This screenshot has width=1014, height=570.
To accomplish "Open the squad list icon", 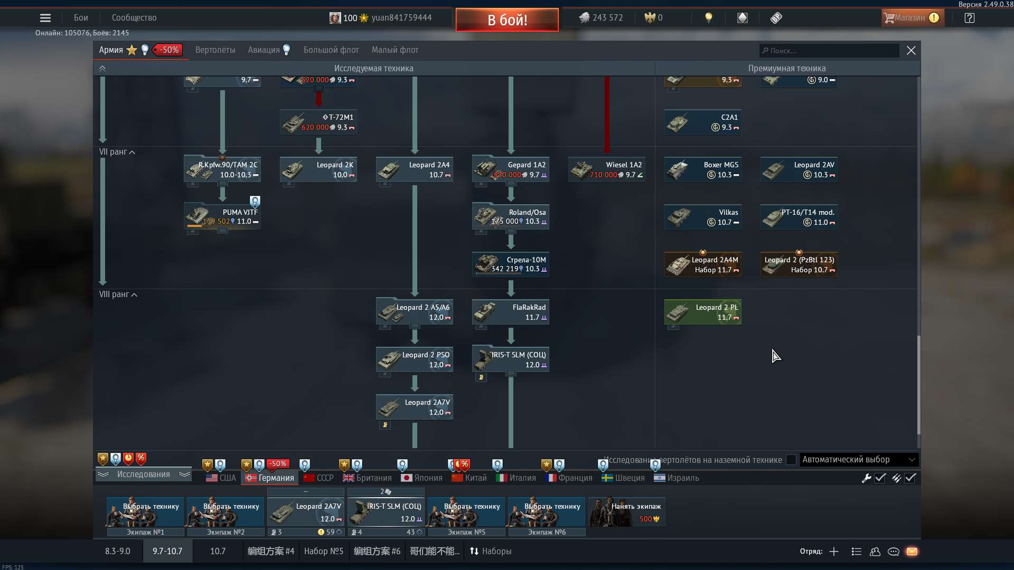I will click(x=857, y=552).
